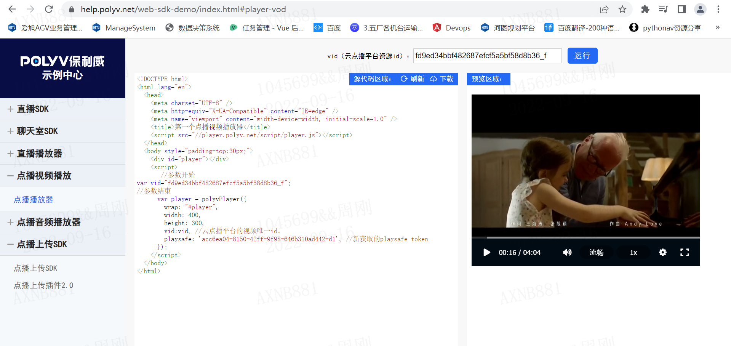The height and width of the screenshot is (346, 731).
Task: Open the 河图规划平台 bookmark
Action: (508, 28)
